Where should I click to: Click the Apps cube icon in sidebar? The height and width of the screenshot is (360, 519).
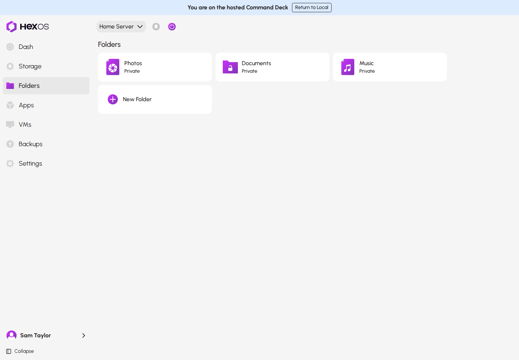[10, 105]
